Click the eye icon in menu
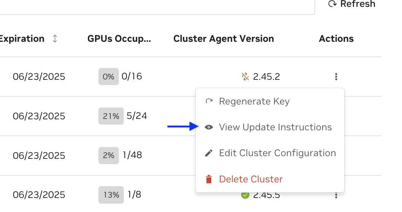 click(x=209, y=127)
